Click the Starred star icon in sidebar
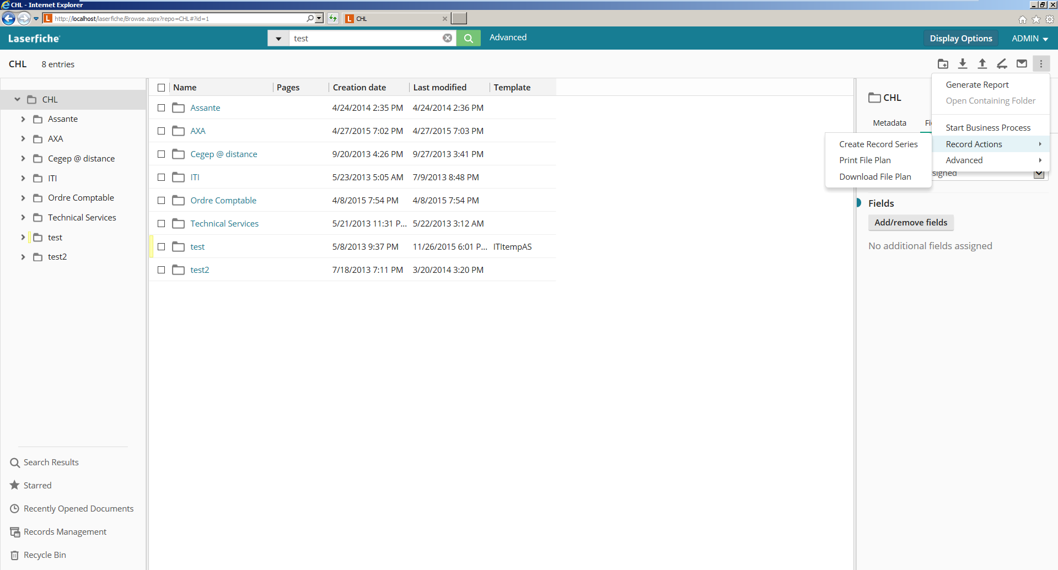 coord(15,485)
